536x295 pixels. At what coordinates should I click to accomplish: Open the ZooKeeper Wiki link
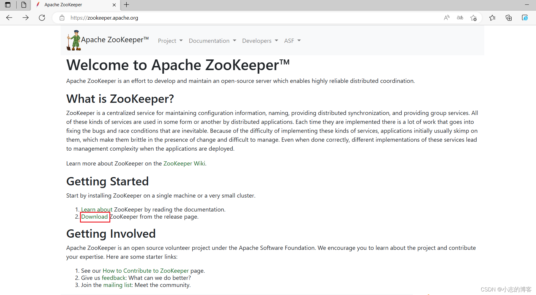(x=184, y=163)
